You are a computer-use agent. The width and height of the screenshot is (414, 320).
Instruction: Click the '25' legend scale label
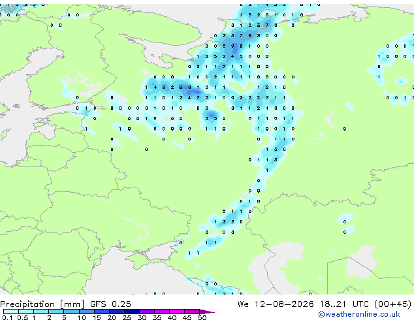coord(127,317)
